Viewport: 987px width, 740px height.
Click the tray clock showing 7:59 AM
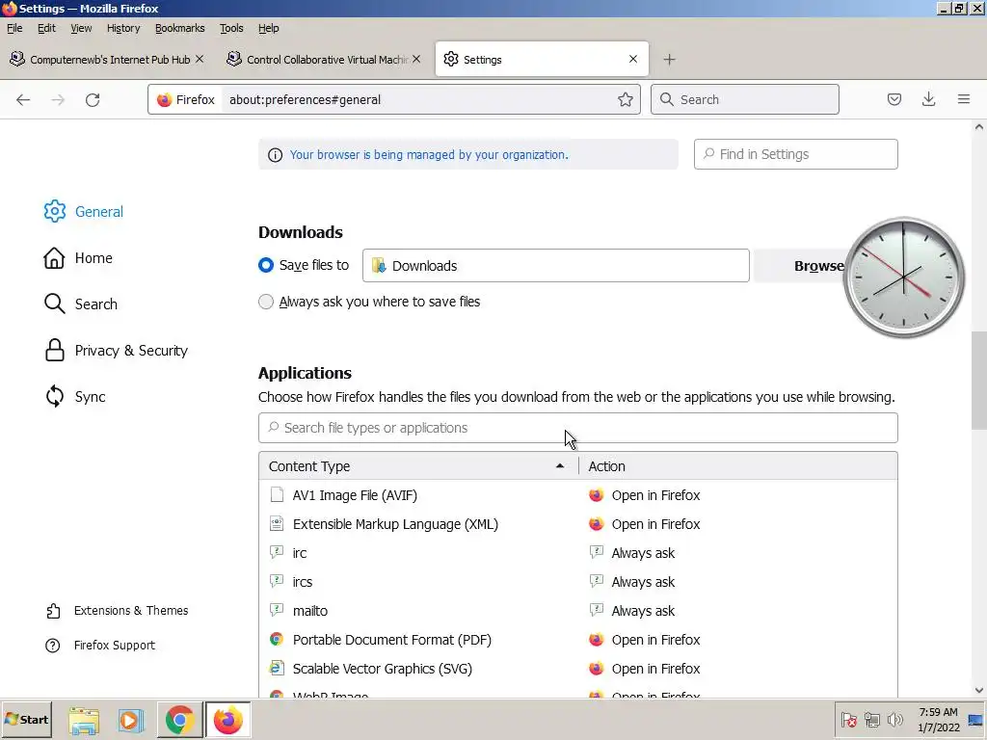point(938,720)
